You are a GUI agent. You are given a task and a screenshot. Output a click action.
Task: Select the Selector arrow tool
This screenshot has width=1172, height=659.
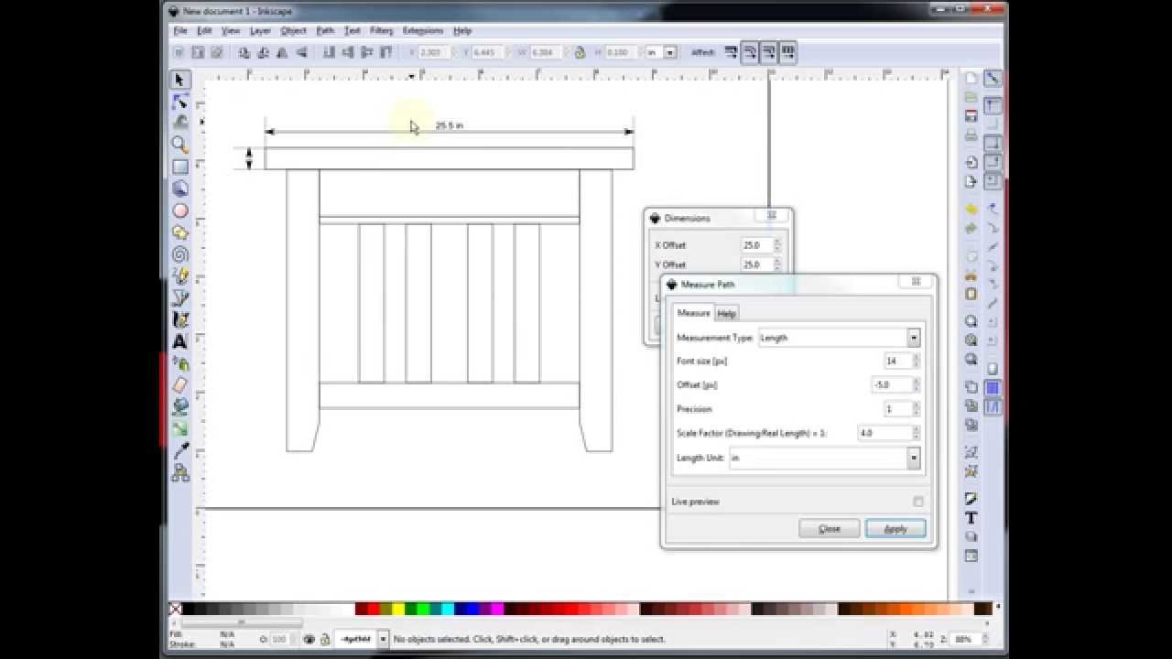(x=180, y=80)
